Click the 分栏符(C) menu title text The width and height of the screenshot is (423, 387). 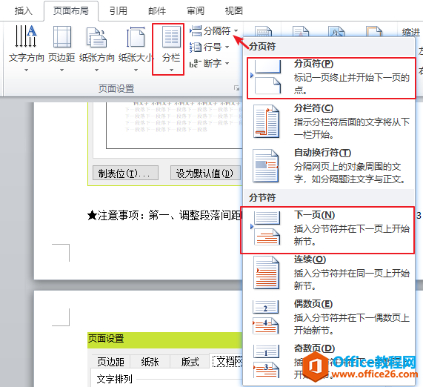(314, 108)
